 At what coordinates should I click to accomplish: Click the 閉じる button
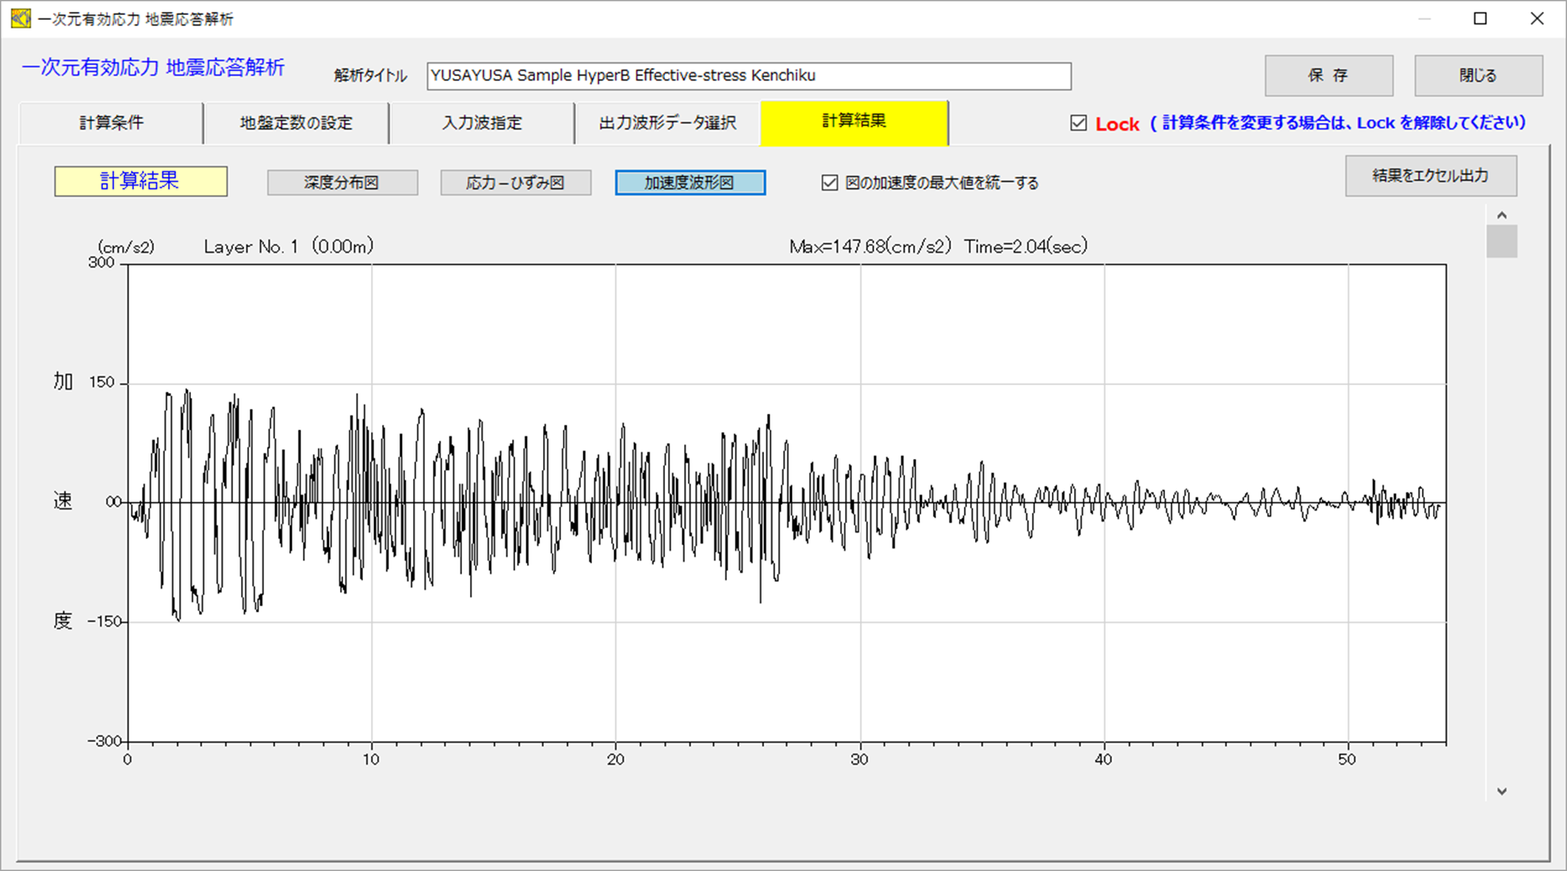1478,75
